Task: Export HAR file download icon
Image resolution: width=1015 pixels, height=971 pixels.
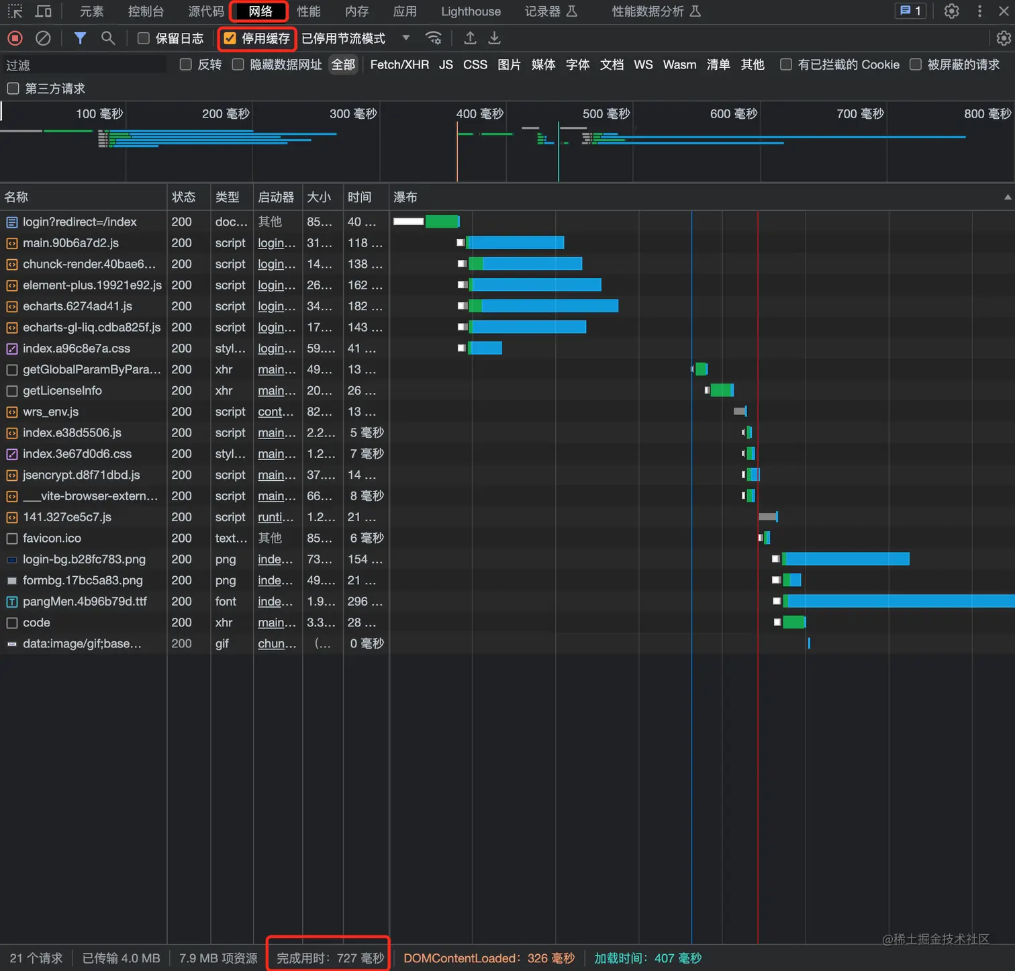Action: tap(494, 38)
